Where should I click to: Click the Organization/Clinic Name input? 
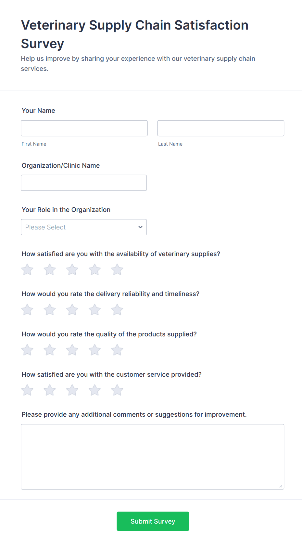(x=84, y=183)
